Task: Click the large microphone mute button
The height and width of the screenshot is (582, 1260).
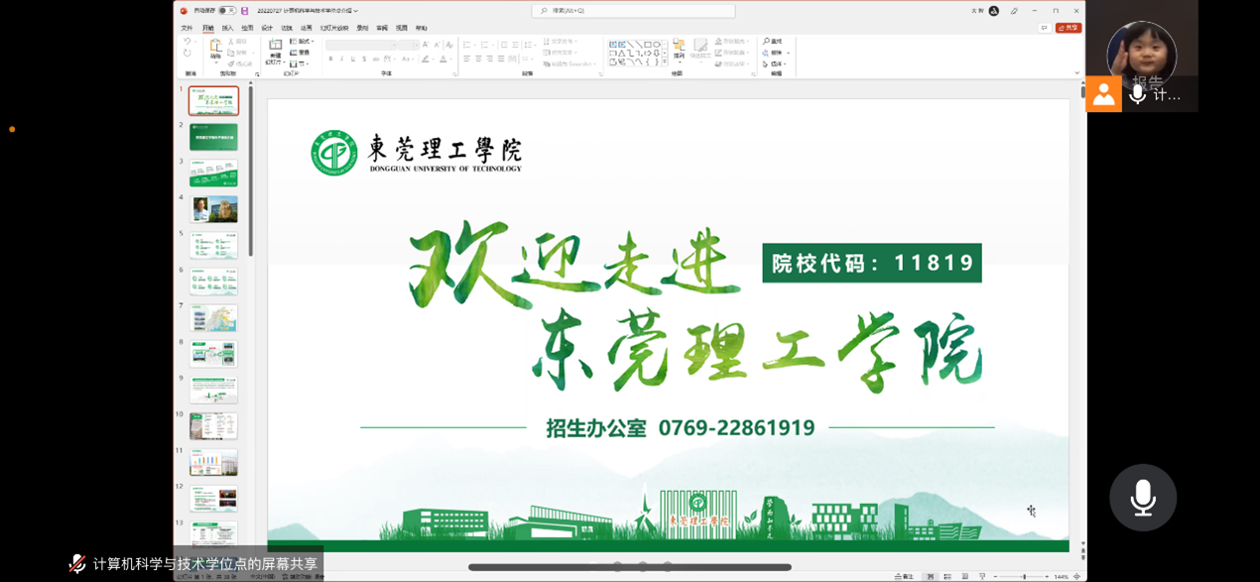Action: [x=1142, y=497]
